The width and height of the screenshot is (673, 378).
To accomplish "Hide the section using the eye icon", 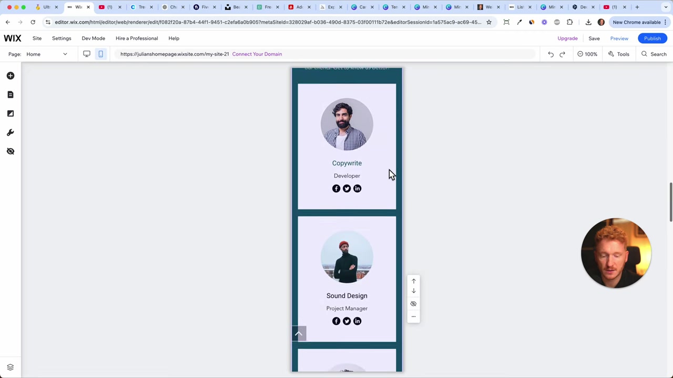I will 413,304.
